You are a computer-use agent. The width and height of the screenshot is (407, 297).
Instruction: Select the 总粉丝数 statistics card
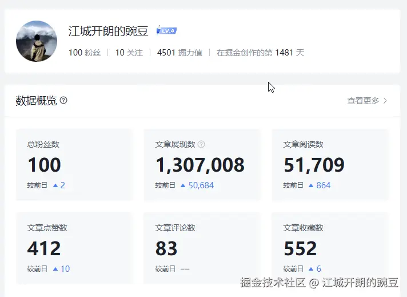coord(74,165)
